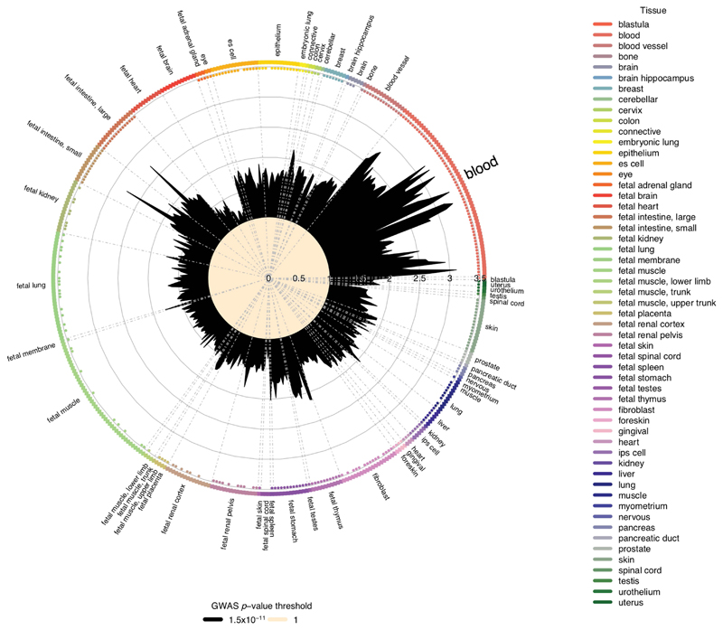Image resolution: width=723 pixels, height=630 pixels.
Task: Click the blastula color swatch in legend
Action: [x=603, y=24]
